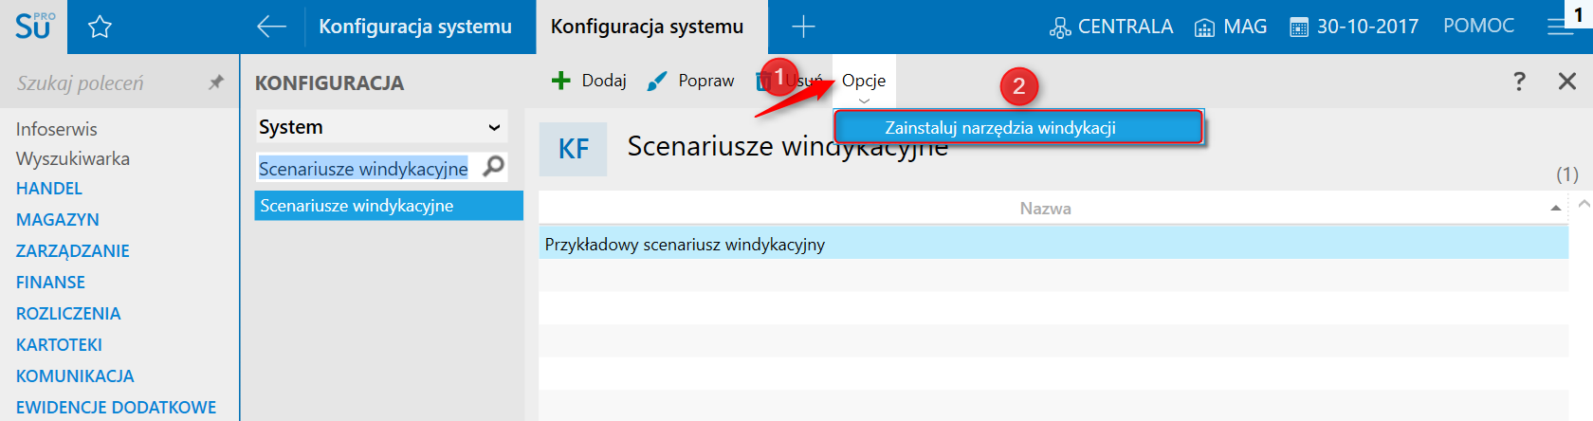This screenshot has height=421, width=1593.
Task: Open the FINANSE module
Action: (50, 283)
